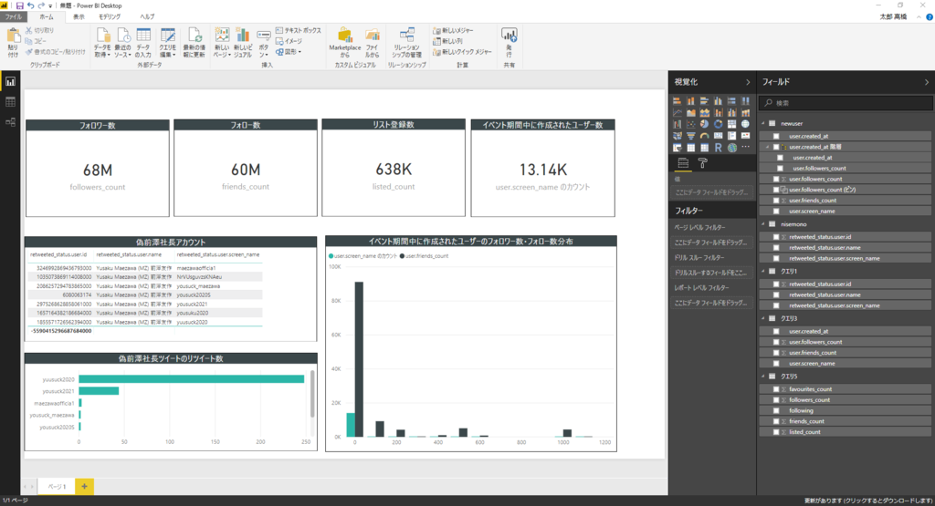The width and height of the screenshot is (935, 506).
Task: Collapse the newuser table
Action: pyautogui.click(x=763, y=124)
